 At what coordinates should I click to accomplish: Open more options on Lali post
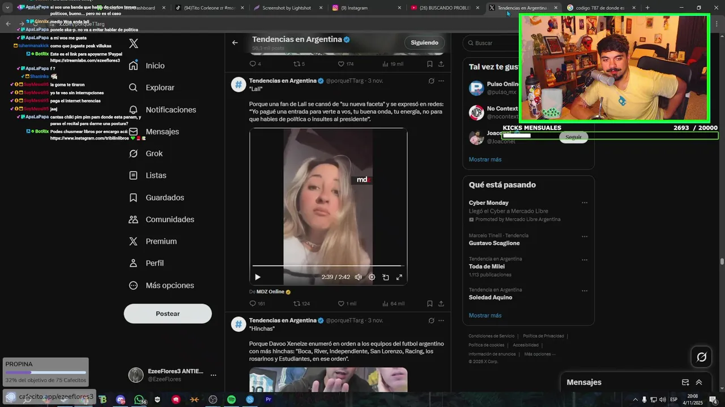(x=441, y=81)
